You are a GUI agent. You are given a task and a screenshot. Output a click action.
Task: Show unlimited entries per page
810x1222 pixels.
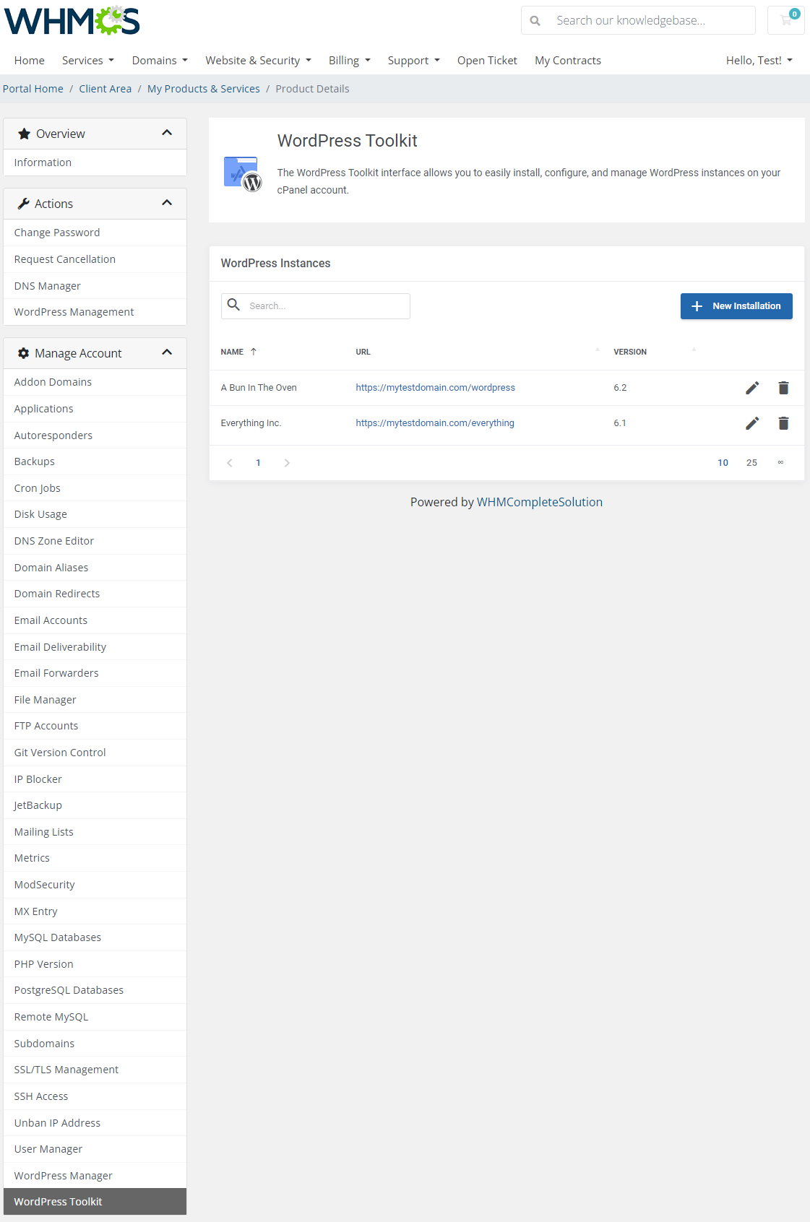[780, 463]
